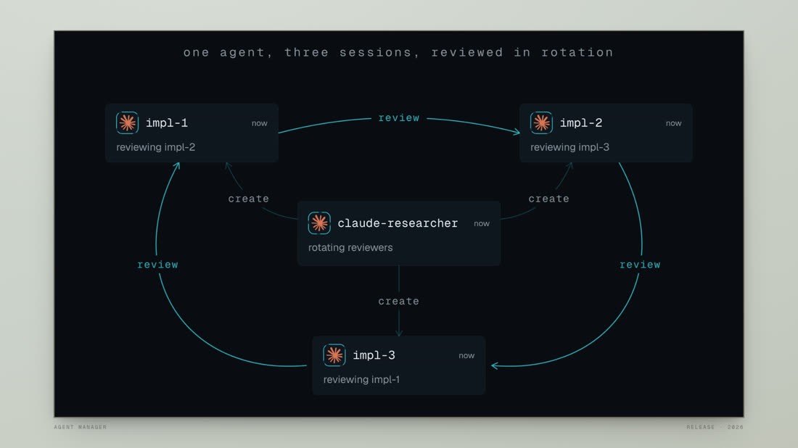Click the 'reviewing impl-1' status text
The height and width of the screenshot is (448, 798).
[361, 379]
